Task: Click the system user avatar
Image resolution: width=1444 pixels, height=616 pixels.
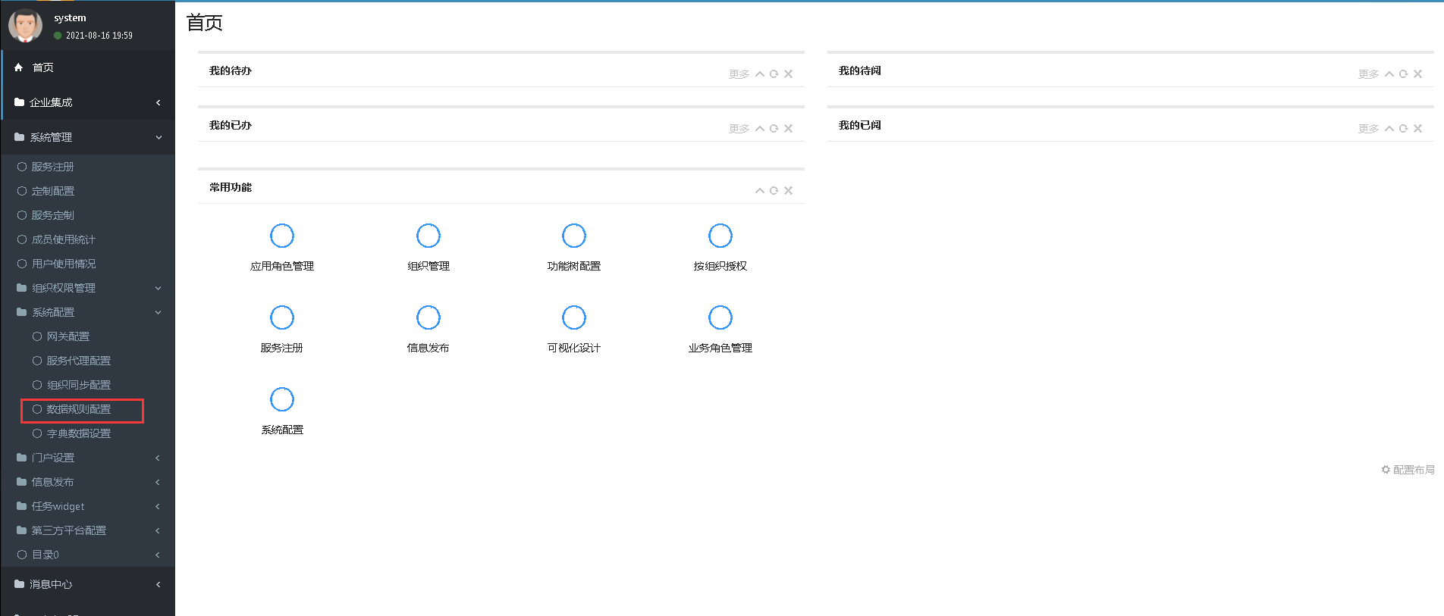Action: click(x=25, y=26)
